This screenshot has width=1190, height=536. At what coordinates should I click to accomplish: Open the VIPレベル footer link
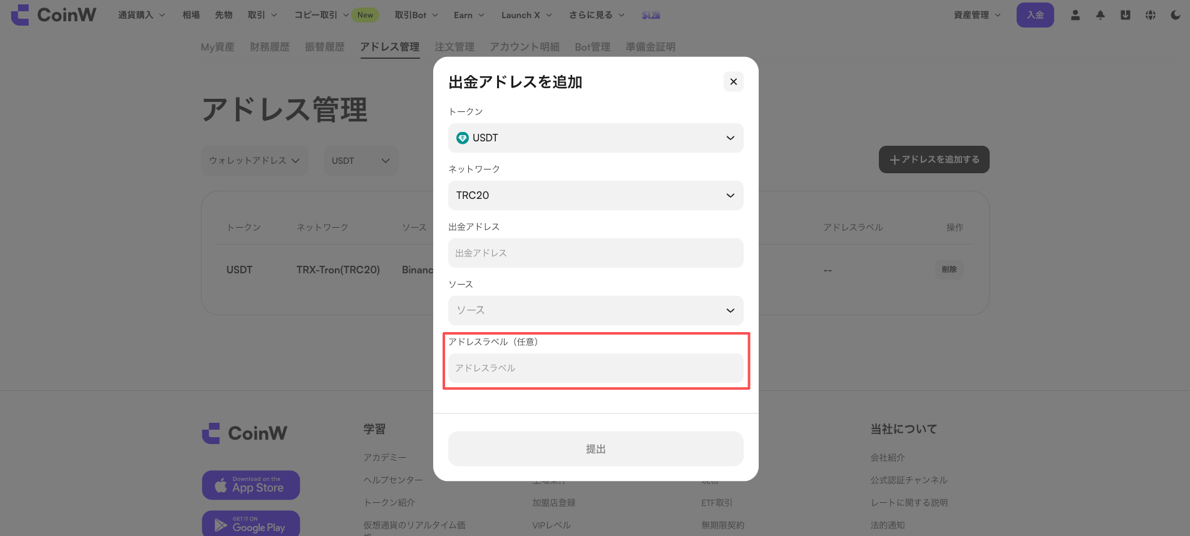[551, 525]
